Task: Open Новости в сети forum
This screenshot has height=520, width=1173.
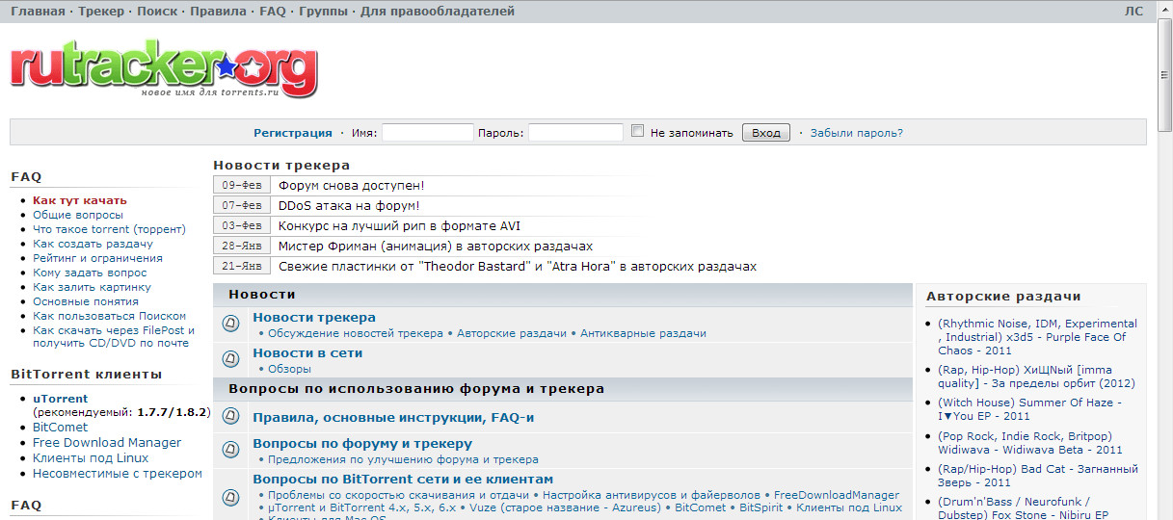Action: (x=307, y=352)
